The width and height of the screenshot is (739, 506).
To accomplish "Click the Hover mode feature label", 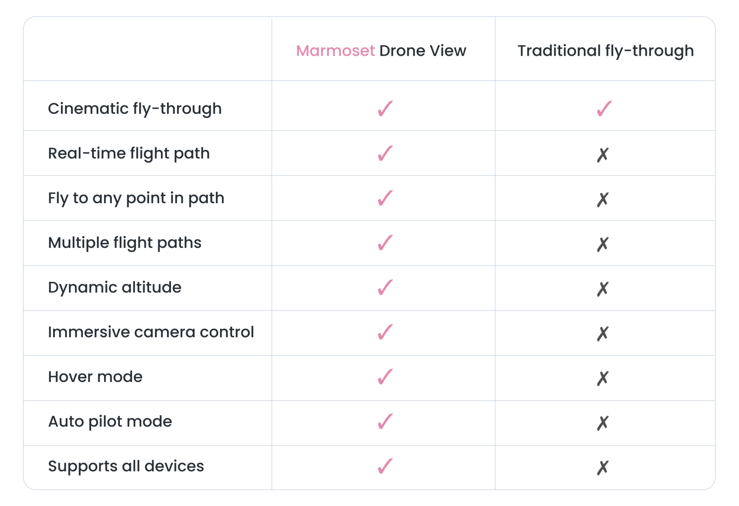I will [95, 377].
